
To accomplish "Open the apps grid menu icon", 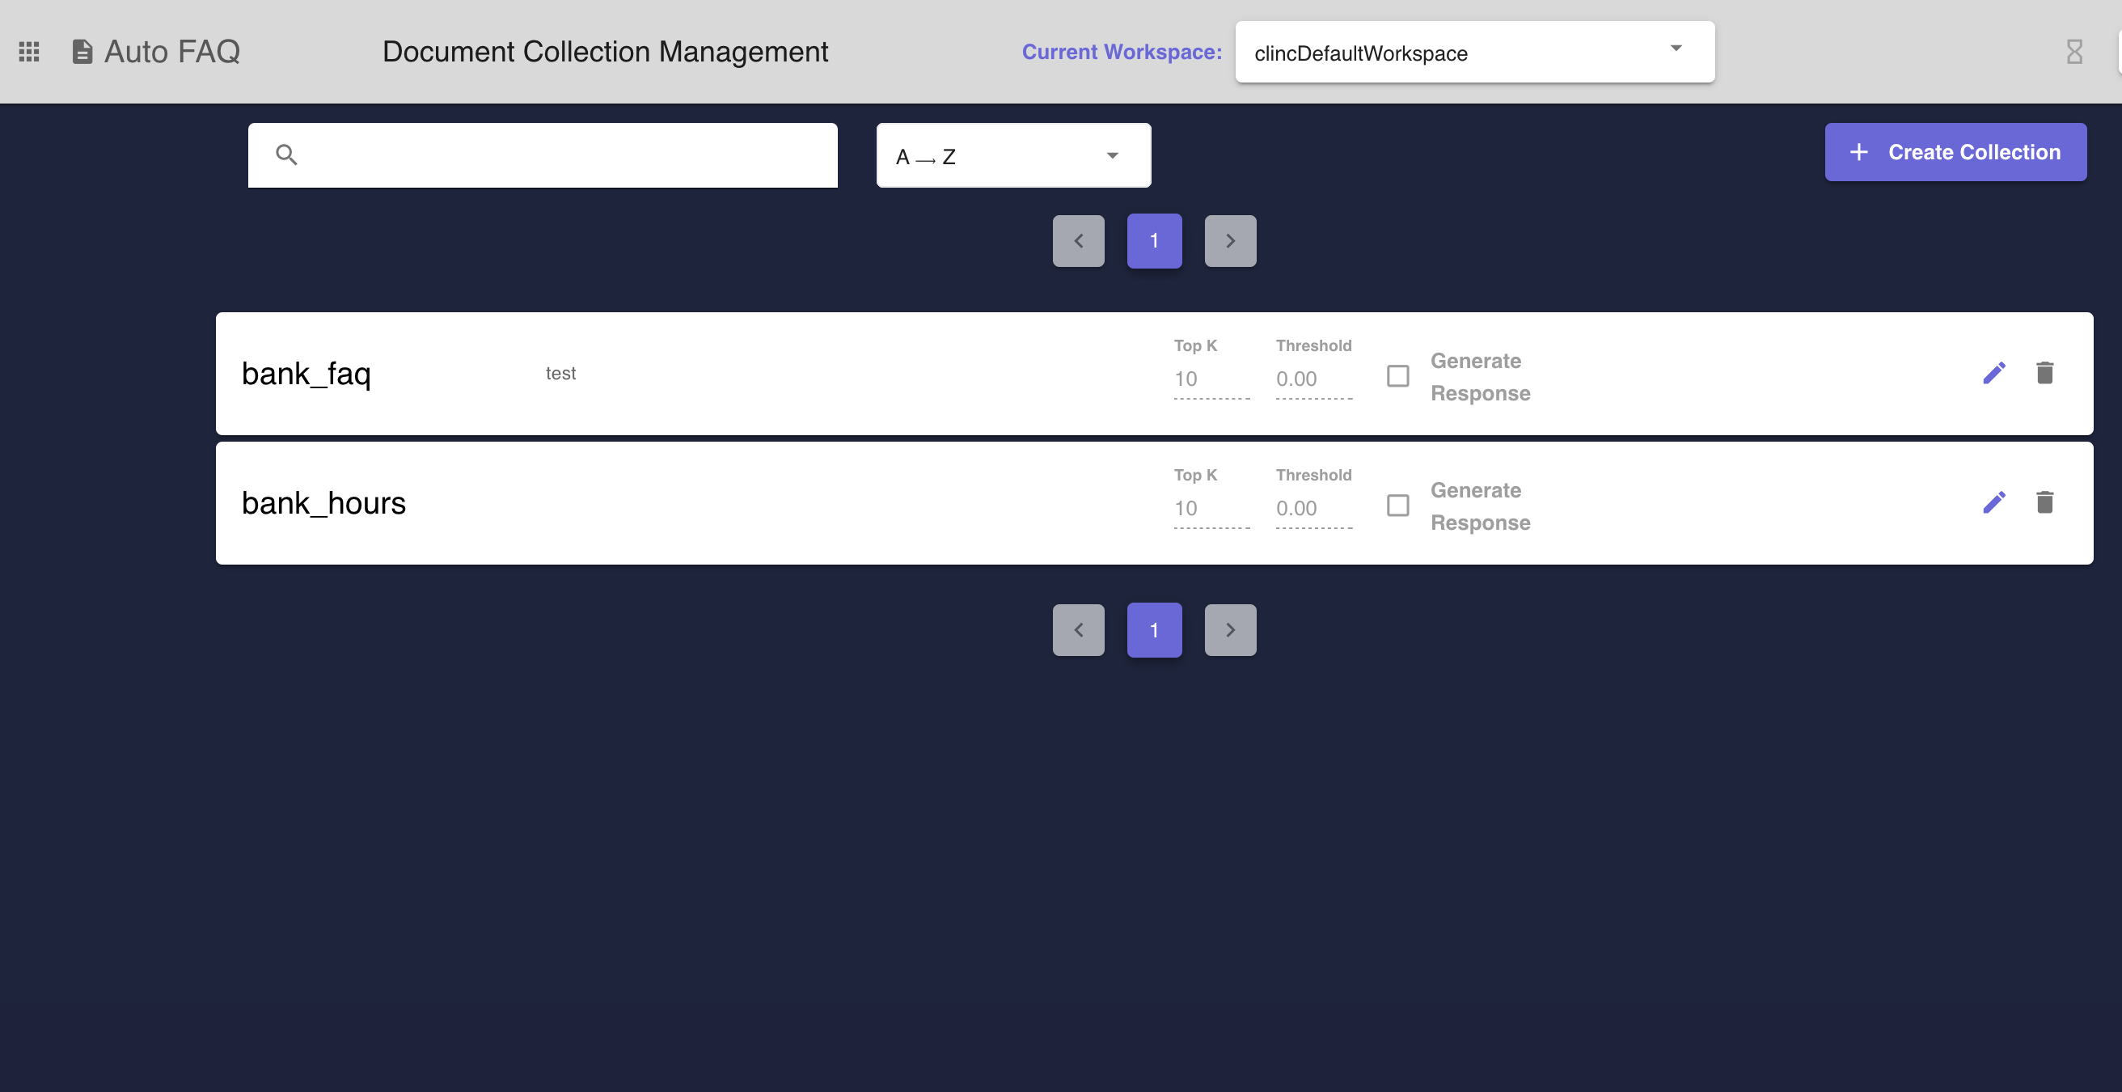I will click(x=29, y=52).
